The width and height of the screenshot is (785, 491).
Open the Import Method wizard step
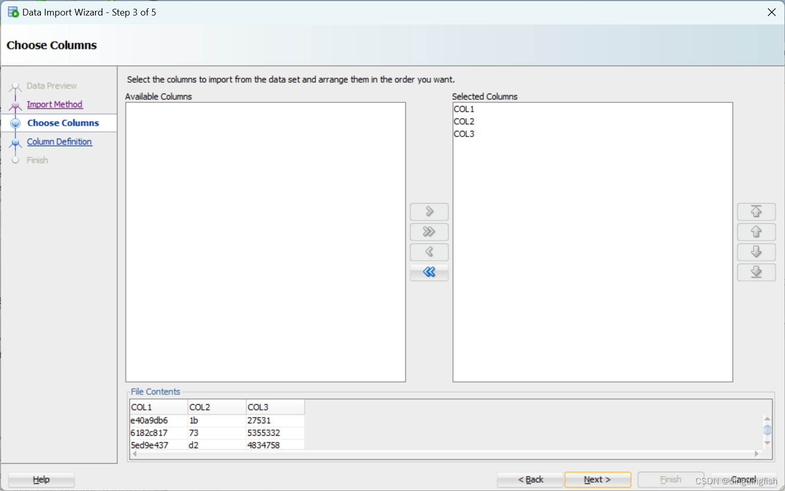(54, 104)
